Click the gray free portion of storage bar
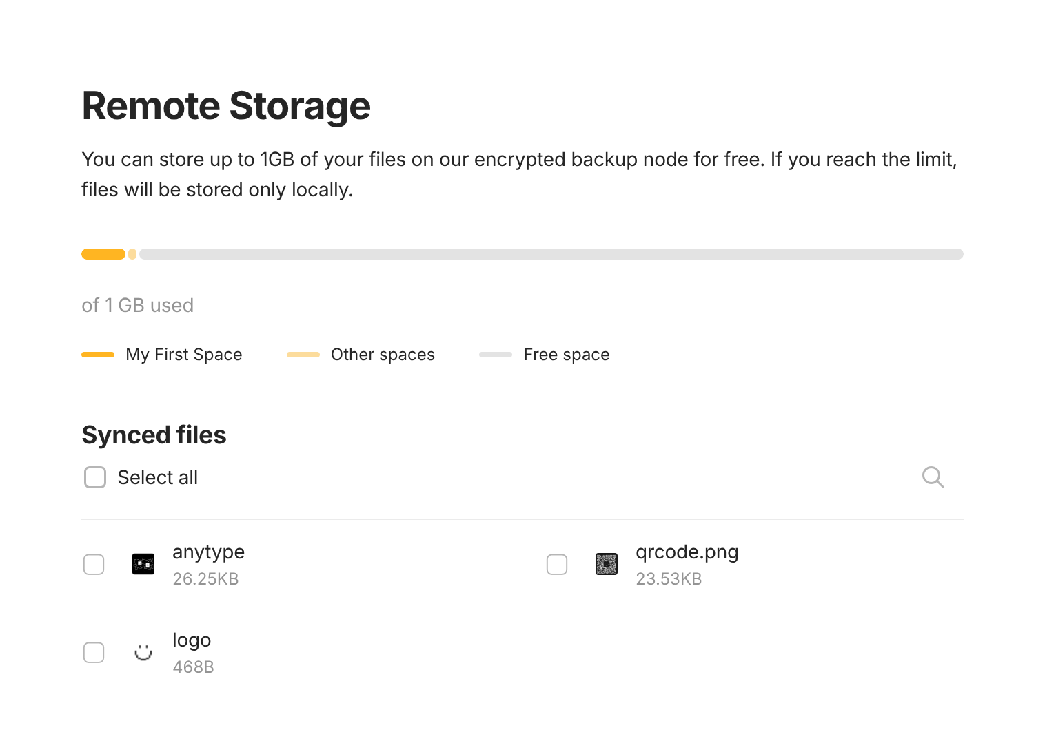The image size is (1045, 743). (551, 254)
